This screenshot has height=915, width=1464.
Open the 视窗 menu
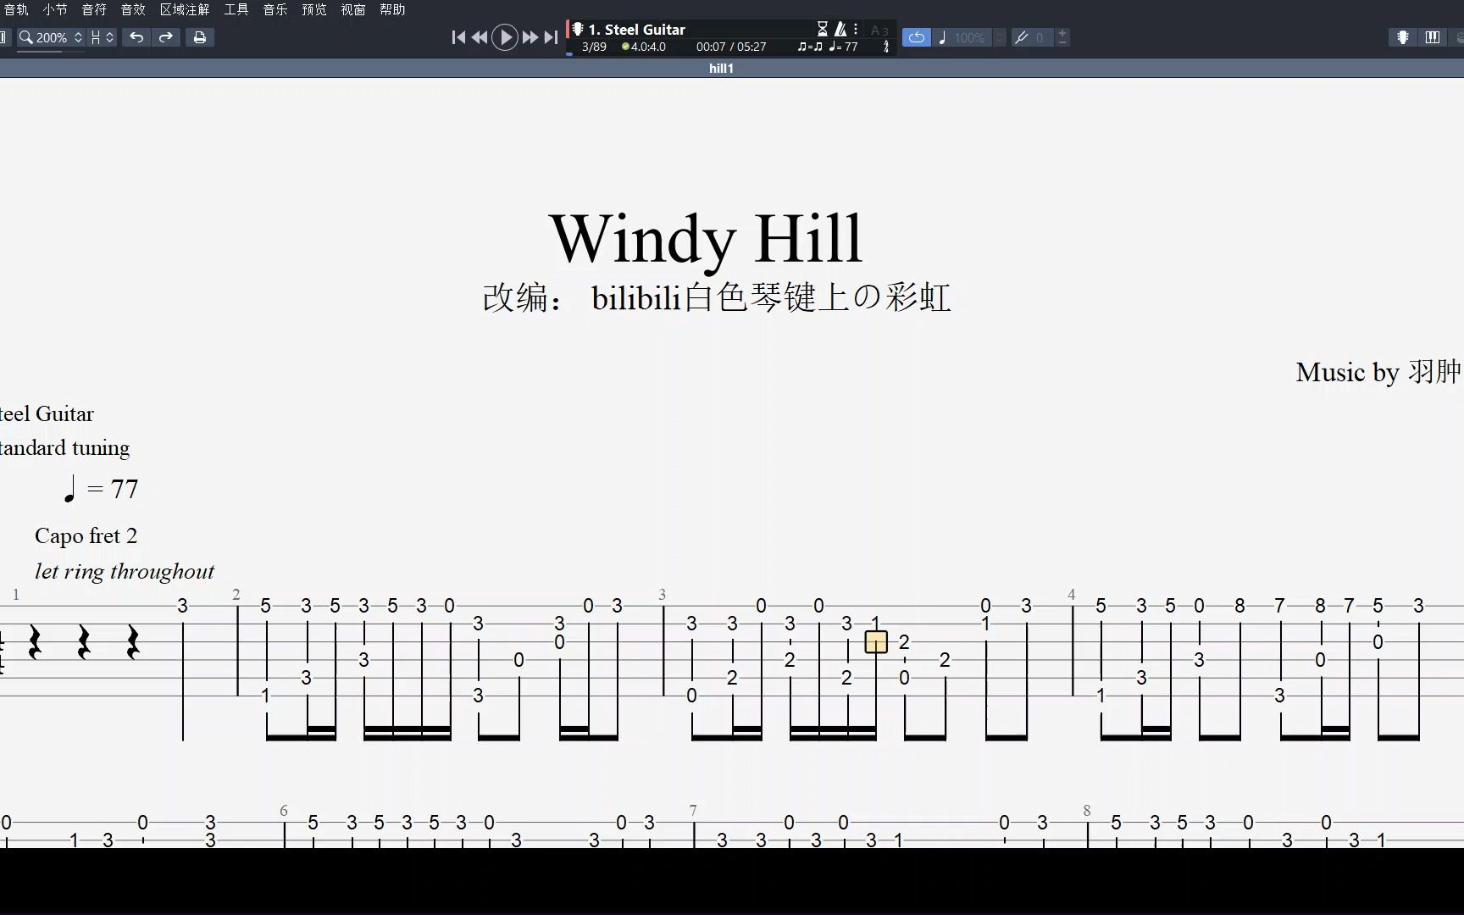click(353, 9)
